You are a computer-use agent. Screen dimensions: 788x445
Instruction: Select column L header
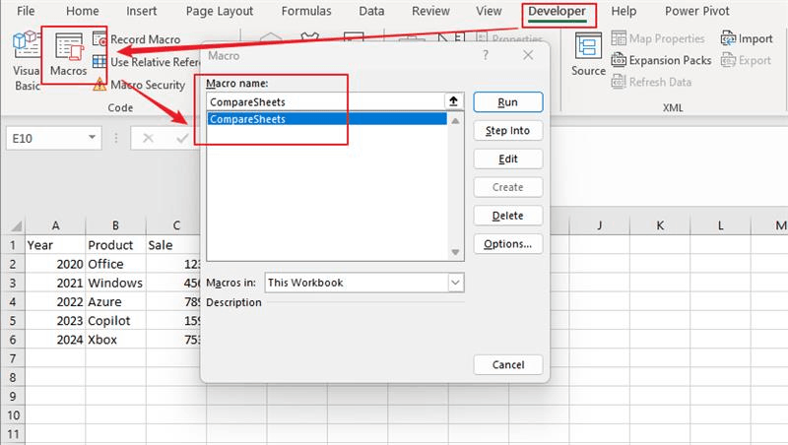(720, 225)
